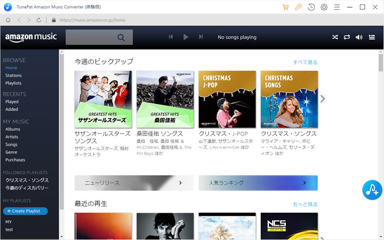Click title クリスマス・J-POP
384x240 pixels.
223,134
